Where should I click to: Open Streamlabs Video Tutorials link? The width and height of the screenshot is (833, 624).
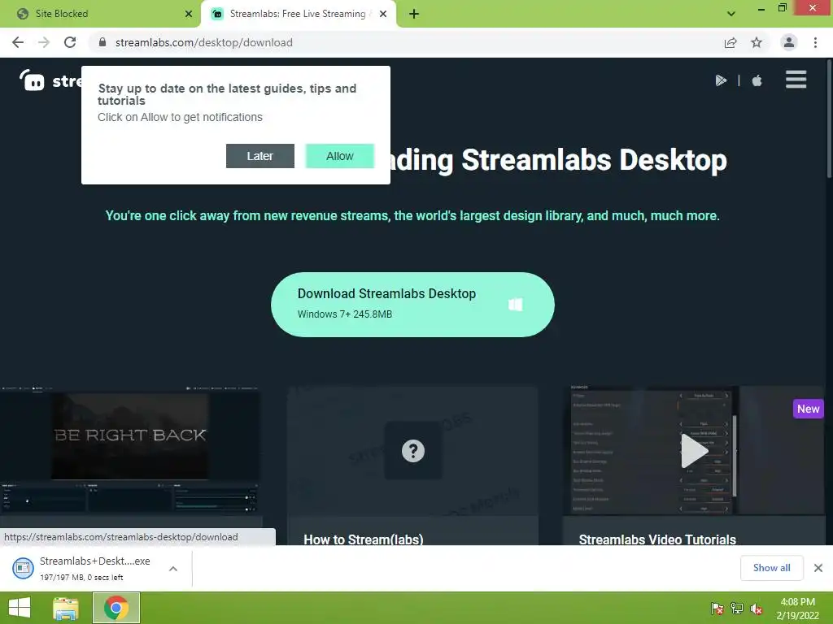click(x=657, y=539)
